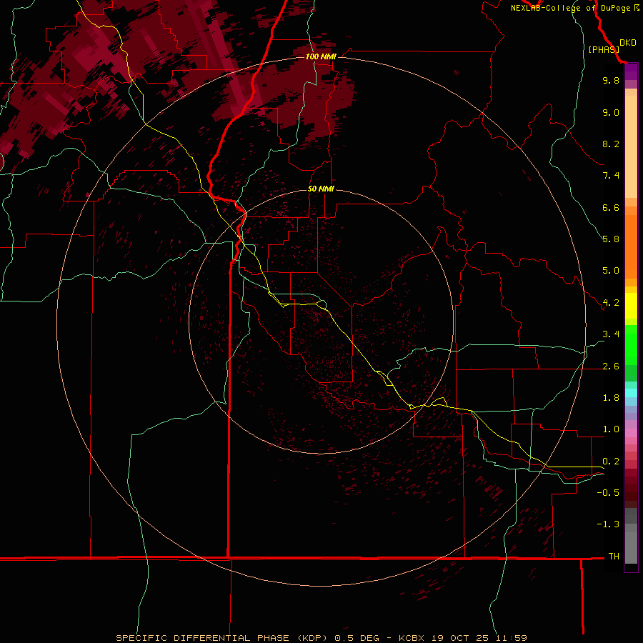The image size is (643, 643).
Task: Select the 4.2 legend value
Action: tap(611, 303)
